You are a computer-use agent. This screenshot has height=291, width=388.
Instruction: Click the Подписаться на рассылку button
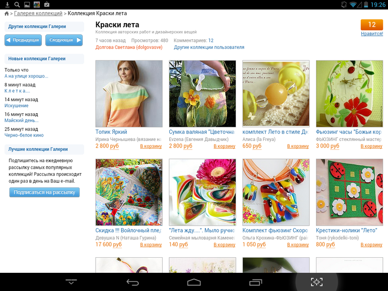44,192
